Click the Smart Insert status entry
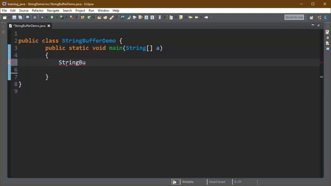Screen dimensions: 331x186 coord(217,182)
